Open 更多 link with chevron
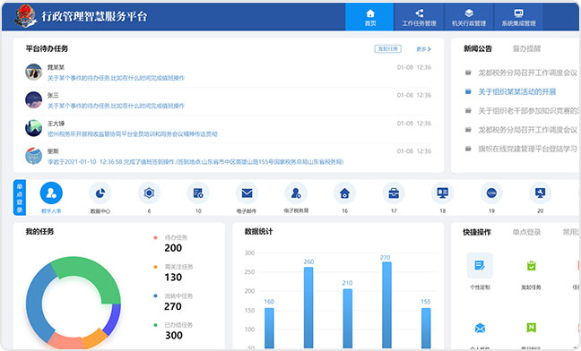The image size is (581, 351). (x=423, y=49)
